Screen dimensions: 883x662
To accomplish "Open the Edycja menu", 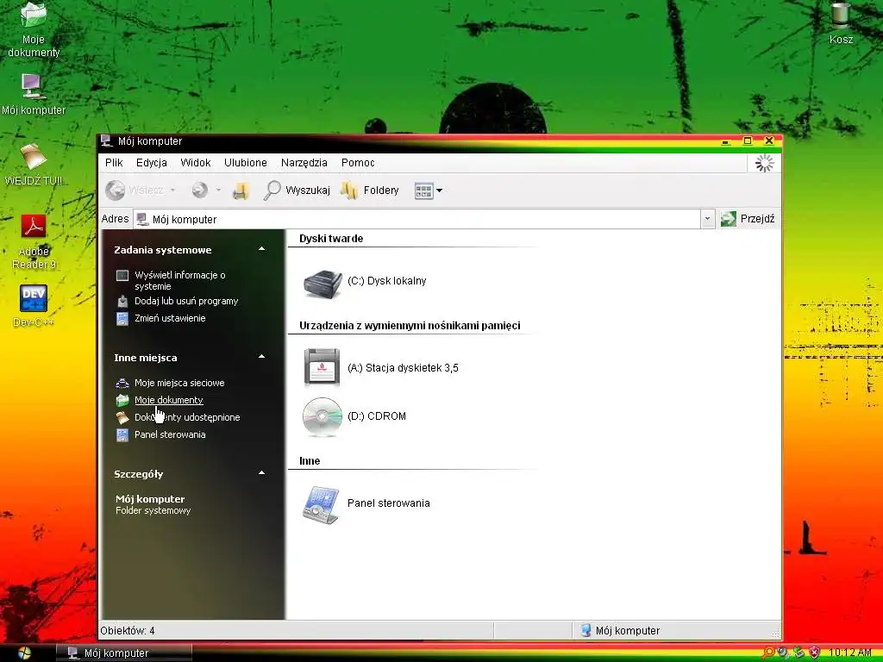I will [152, 163].
